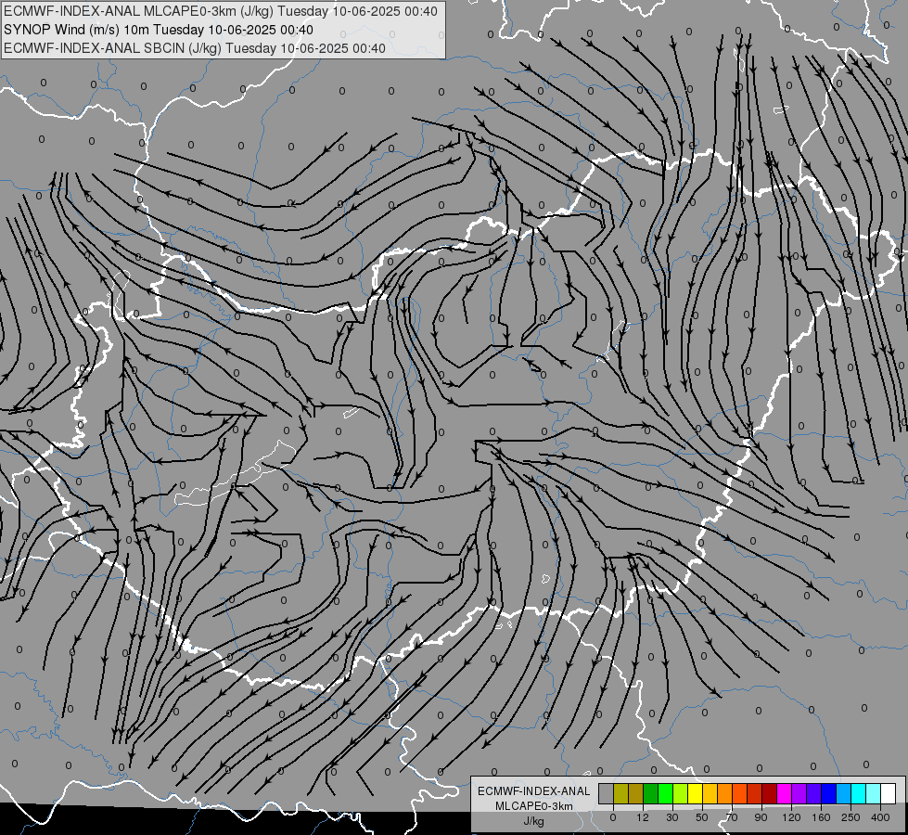Select the dark red legend swatch
This screenshot has height=835, width=908.
(x=769, y=793)
